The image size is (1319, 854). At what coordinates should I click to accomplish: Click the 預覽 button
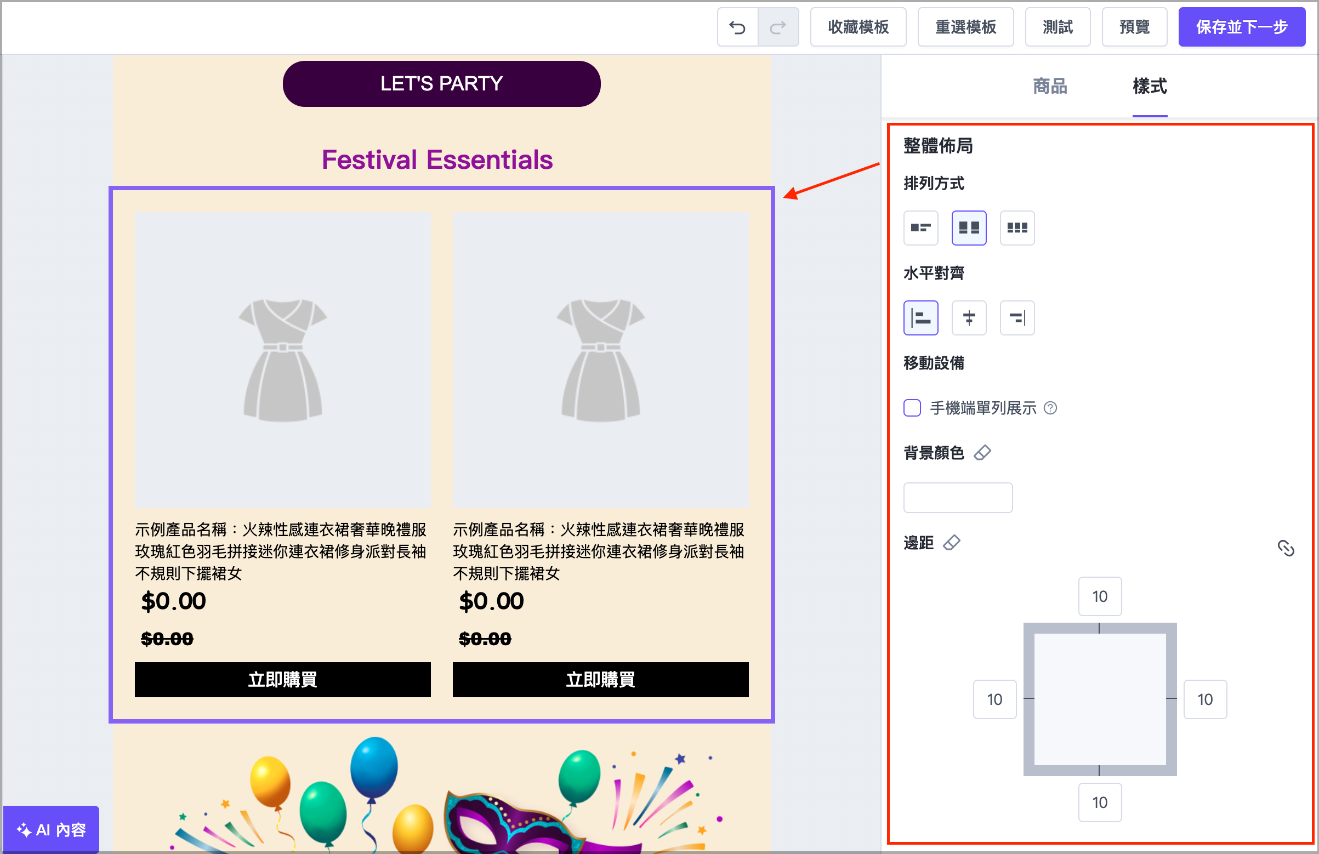[1134, 27]
